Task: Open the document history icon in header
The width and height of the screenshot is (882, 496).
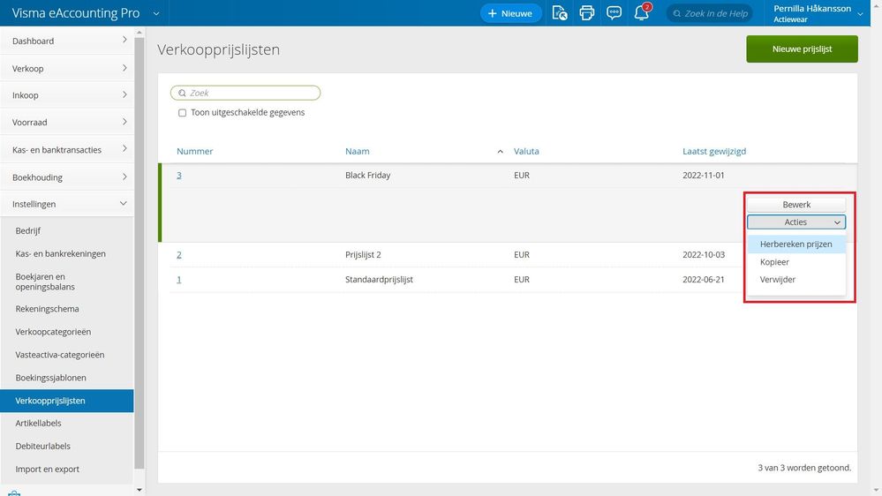Action: pos(559,13)
